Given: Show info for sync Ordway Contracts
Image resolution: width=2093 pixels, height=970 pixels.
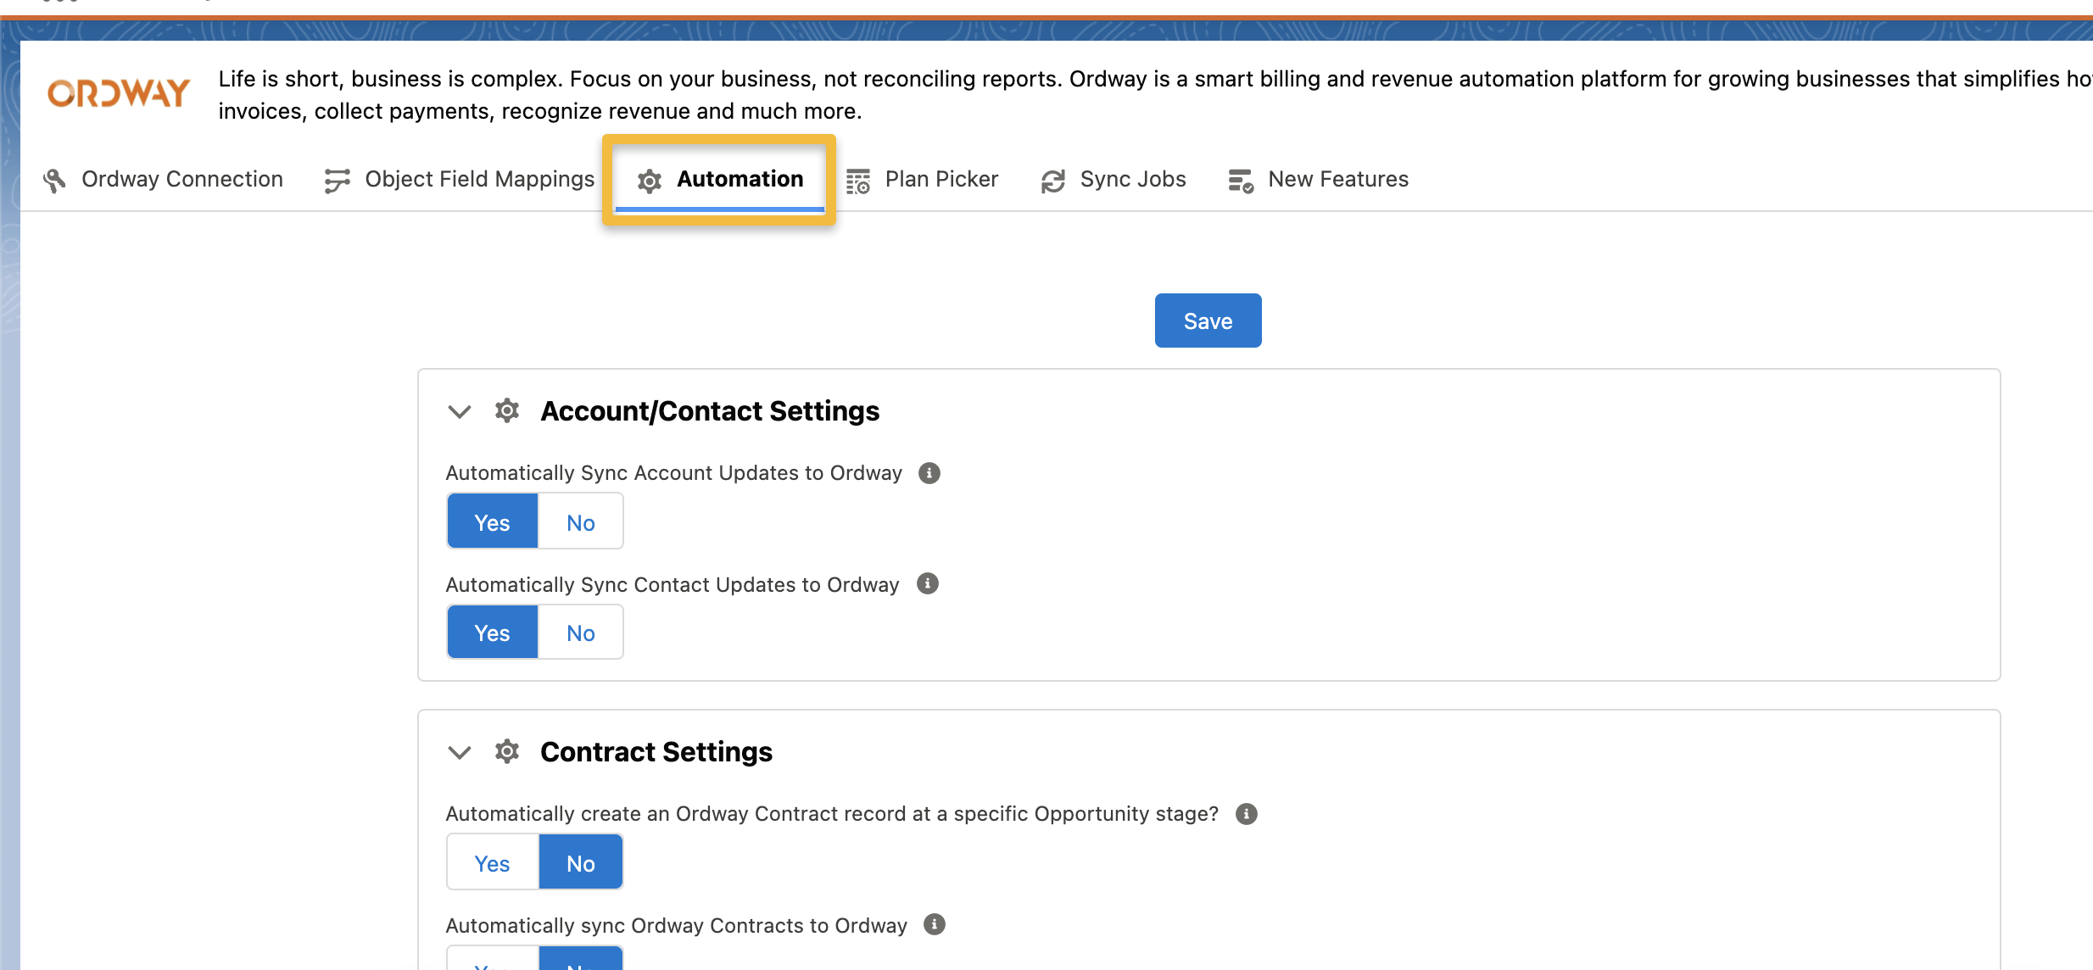Looking at the screenshot, I should coord(935,924).
